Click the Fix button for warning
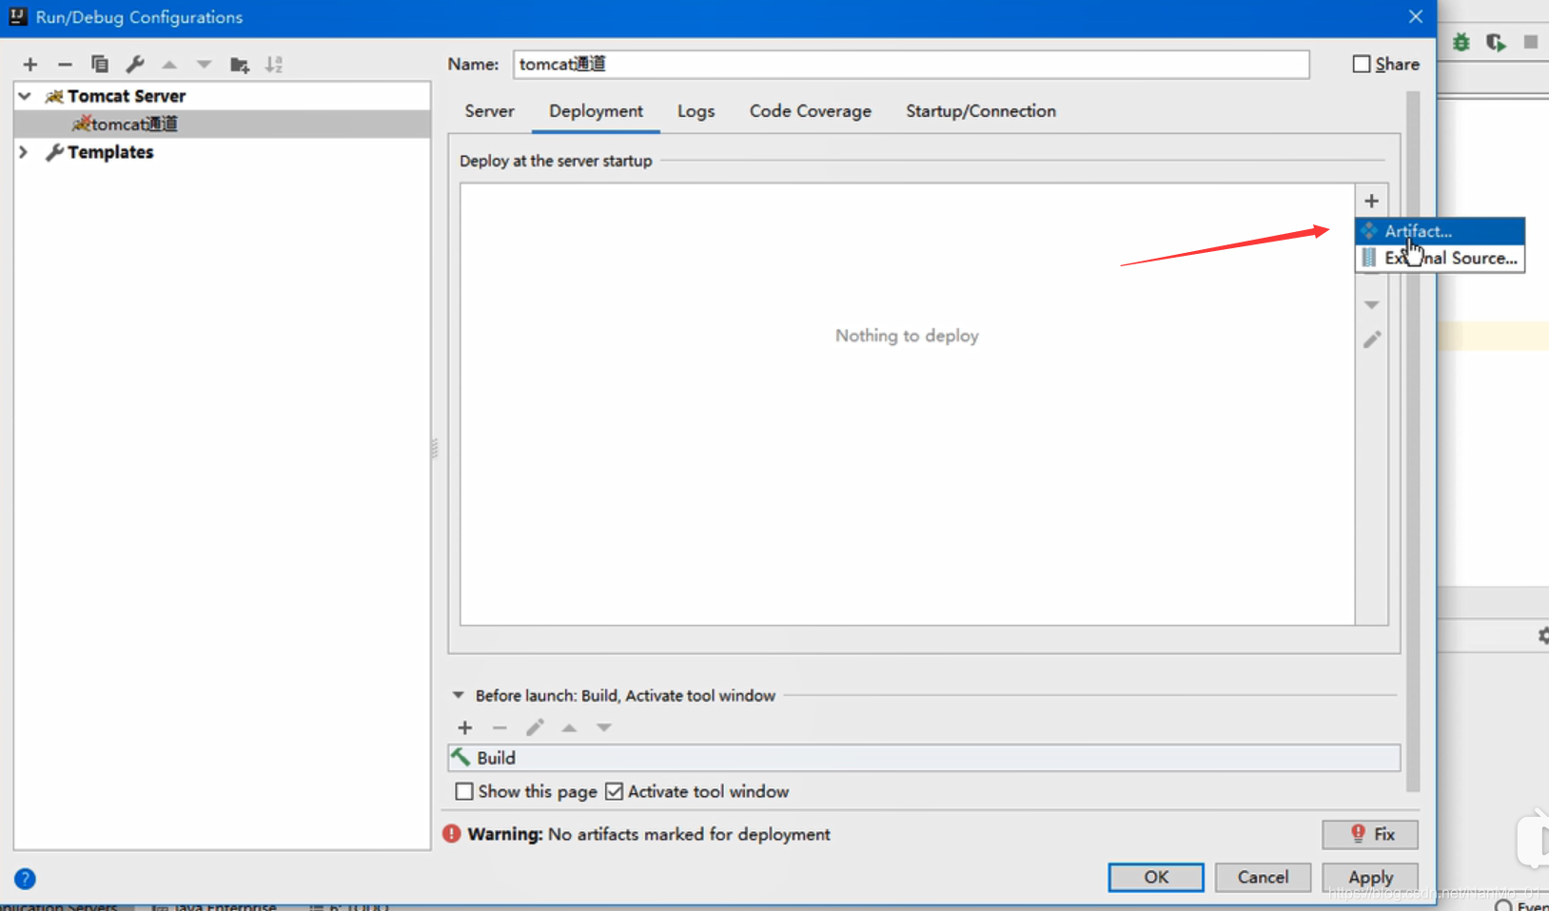This screenshot has height=911, width=1549. pos(1370,834)
